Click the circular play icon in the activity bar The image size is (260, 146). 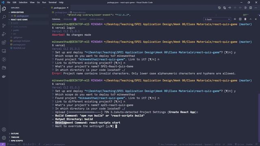coord(4,60)
